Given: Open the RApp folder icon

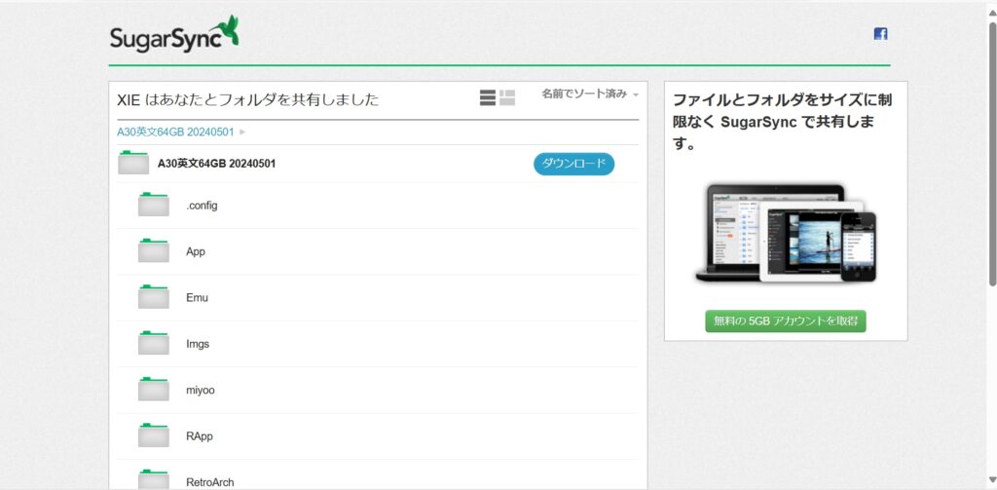Looking at the screenshot, I should [153, 435].
